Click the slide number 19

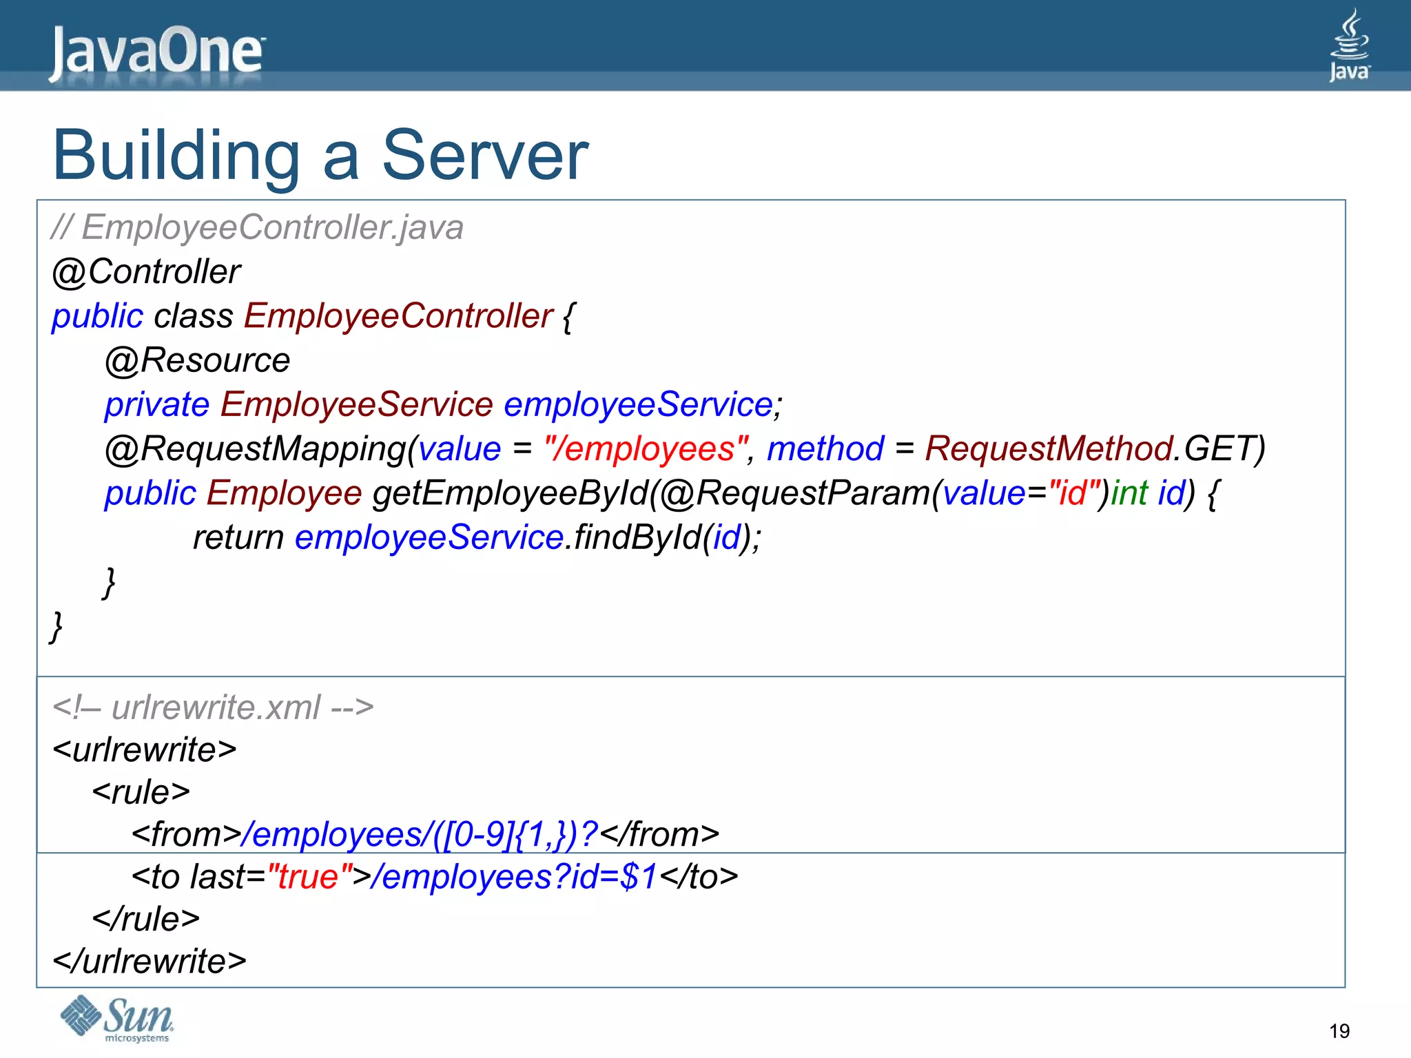(1339, 1031)
